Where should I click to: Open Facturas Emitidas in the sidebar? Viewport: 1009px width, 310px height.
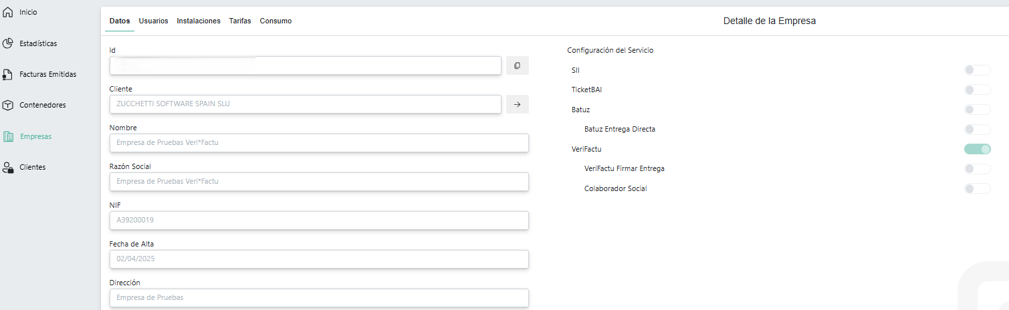48,74
